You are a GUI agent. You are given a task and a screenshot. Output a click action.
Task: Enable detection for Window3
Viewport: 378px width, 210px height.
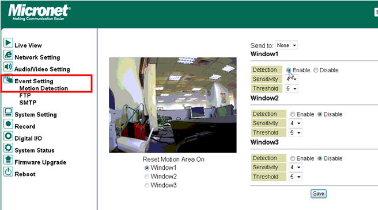(292, 158)
